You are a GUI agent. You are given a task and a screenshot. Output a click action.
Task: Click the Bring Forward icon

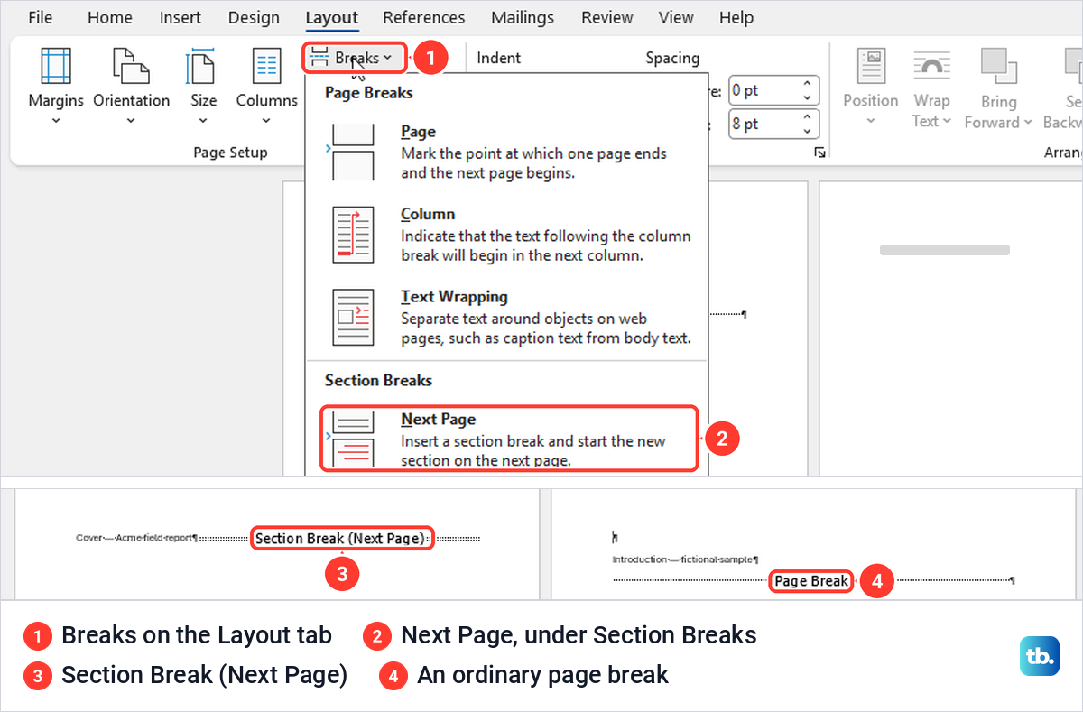pos(999,66)
